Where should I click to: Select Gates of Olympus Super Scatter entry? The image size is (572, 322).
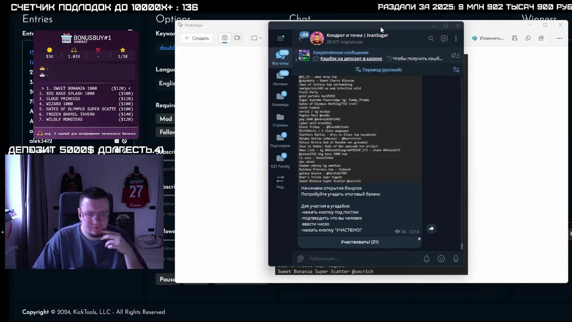87,109
